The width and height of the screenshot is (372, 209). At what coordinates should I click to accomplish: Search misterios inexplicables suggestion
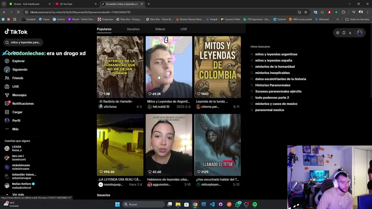pyautogui.click(x=272, y=73)
